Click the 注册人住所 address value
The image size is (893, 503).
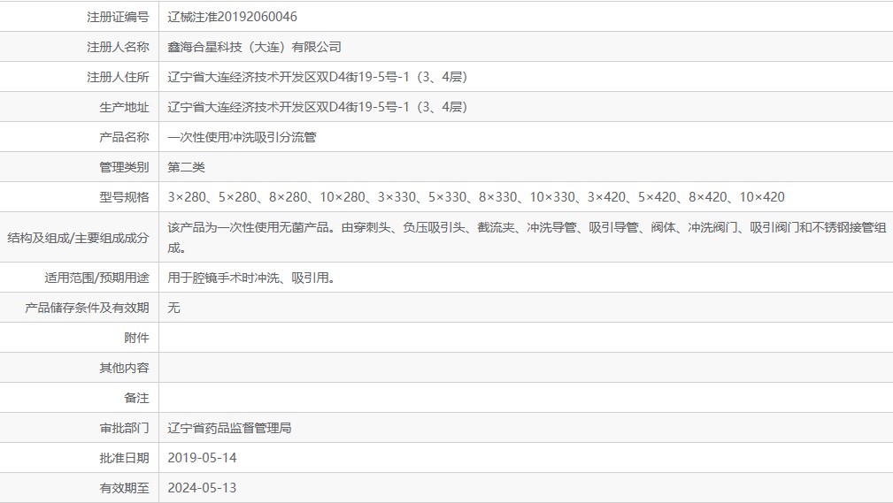pyautogui.click(x=317, y=77)
